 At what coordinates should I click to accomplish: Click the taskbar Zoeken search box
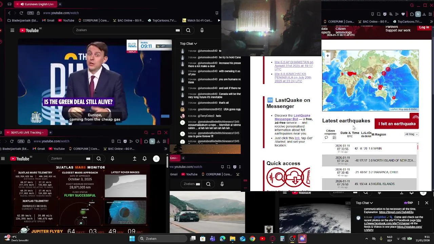coord(163,239)
